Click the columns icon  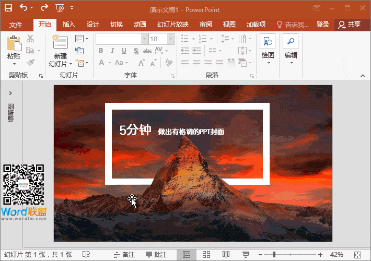(x=213, y=51)
